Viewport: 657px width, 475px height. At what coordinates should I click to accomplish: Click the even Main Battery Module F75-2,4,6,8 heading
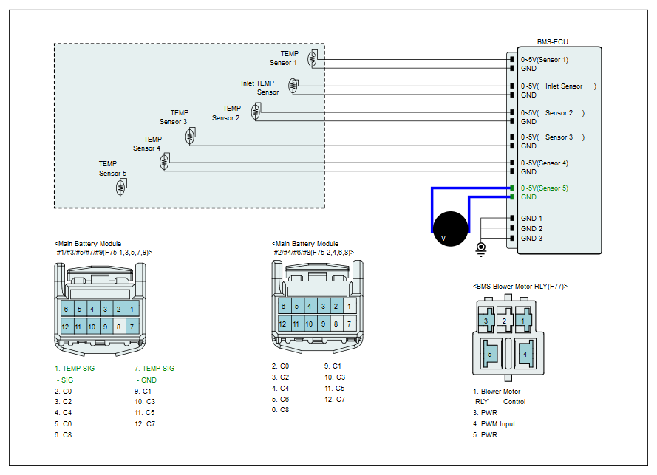pyautogui.click(x=313, y=248)
